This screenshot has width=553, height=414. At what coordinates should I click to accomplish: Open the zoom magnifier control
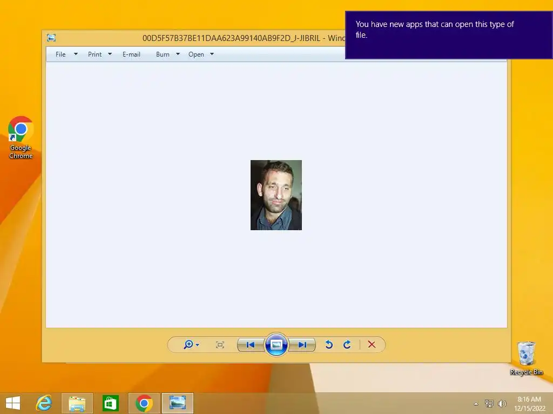click(188, 344)
